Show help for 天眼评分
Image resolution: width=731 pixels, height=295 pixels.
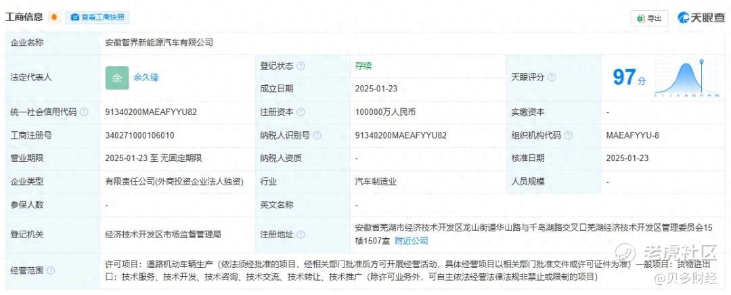pyautogui.click(x=552, y=77)
